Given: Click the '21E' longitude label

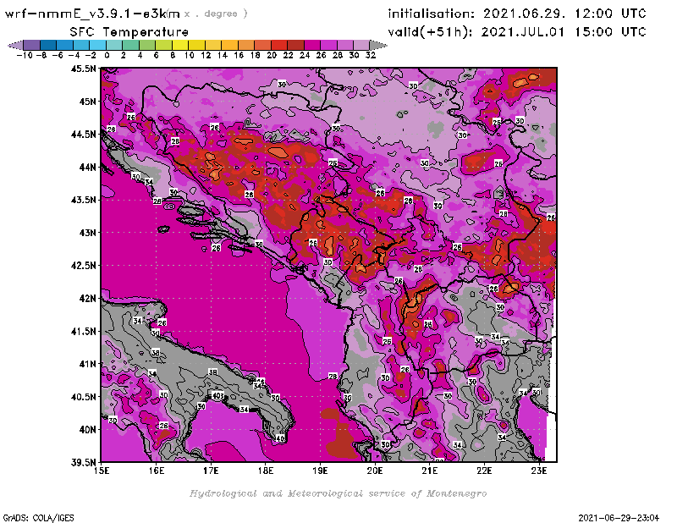Looking at the screenshot, I should click(x=430, y=471).
